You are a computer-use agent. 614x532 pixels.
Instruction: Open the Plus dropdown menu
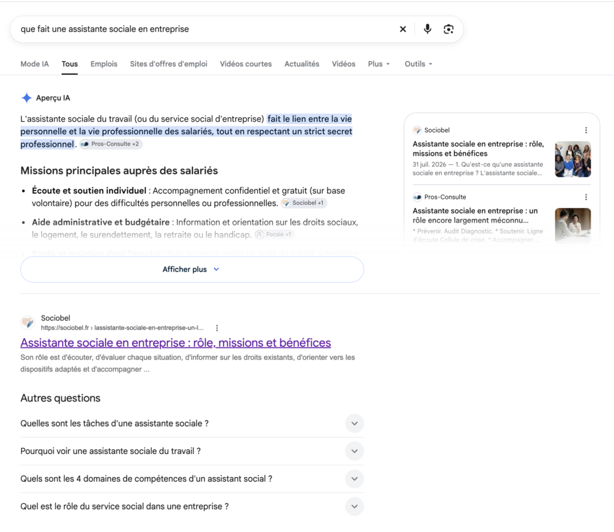379,64
